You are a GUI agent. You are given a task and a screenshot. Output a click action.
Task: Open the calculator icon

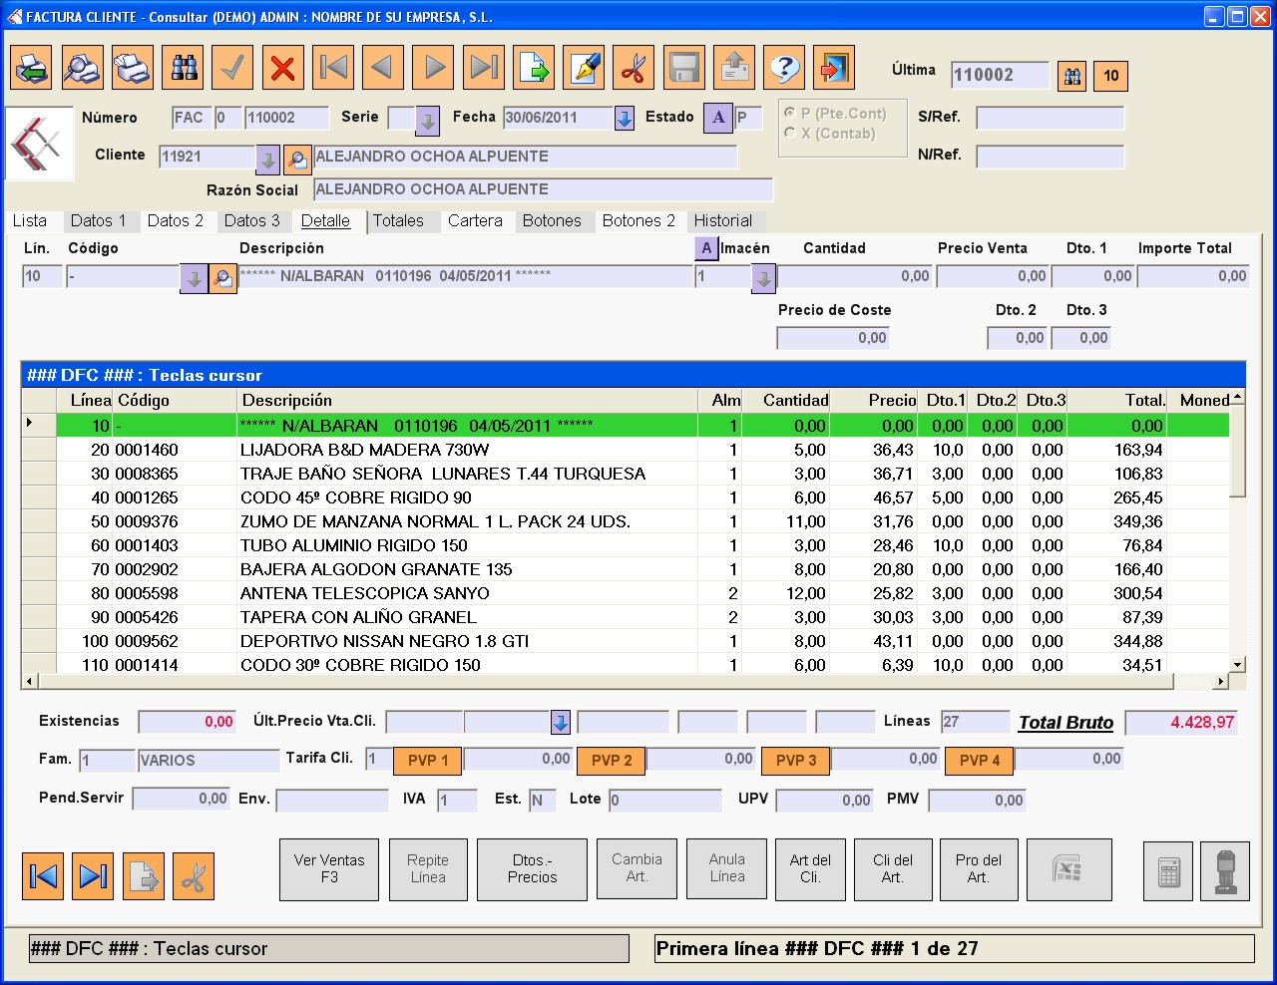[1168, 872]
